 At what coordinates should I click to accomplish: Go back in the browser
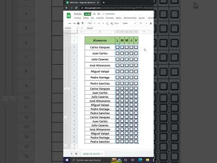tap(67, 8)
